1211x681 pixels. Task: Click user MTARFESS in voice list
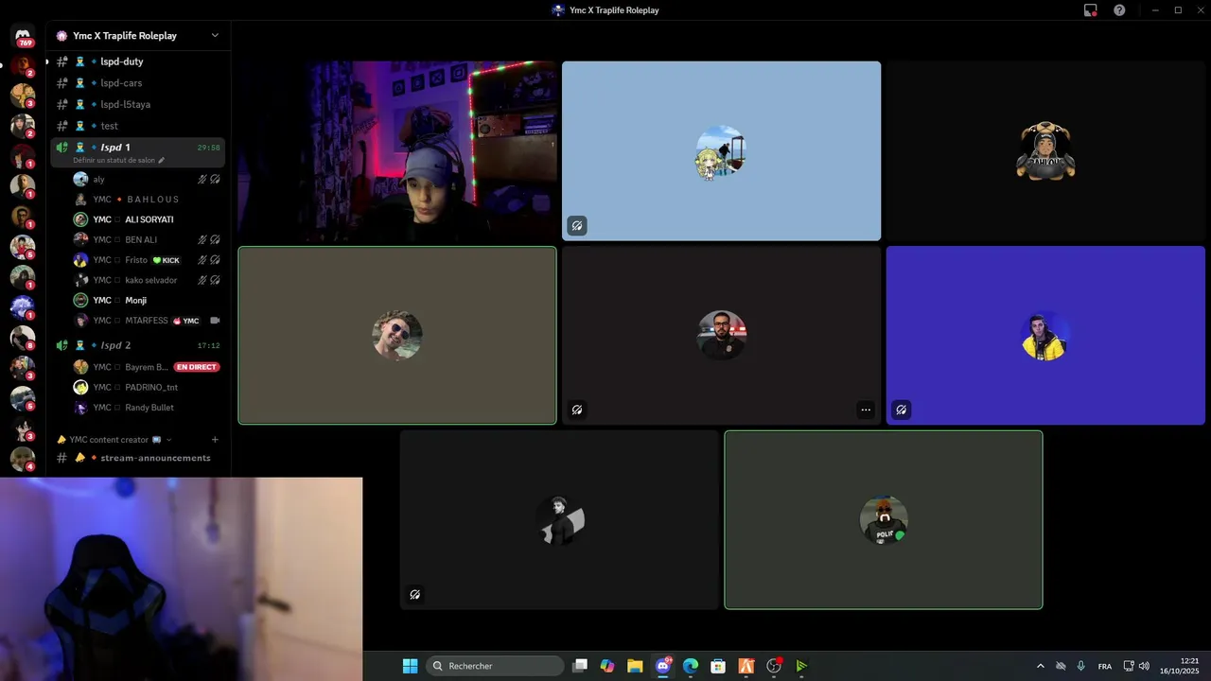pyautogui.click(x=147, y=321)
